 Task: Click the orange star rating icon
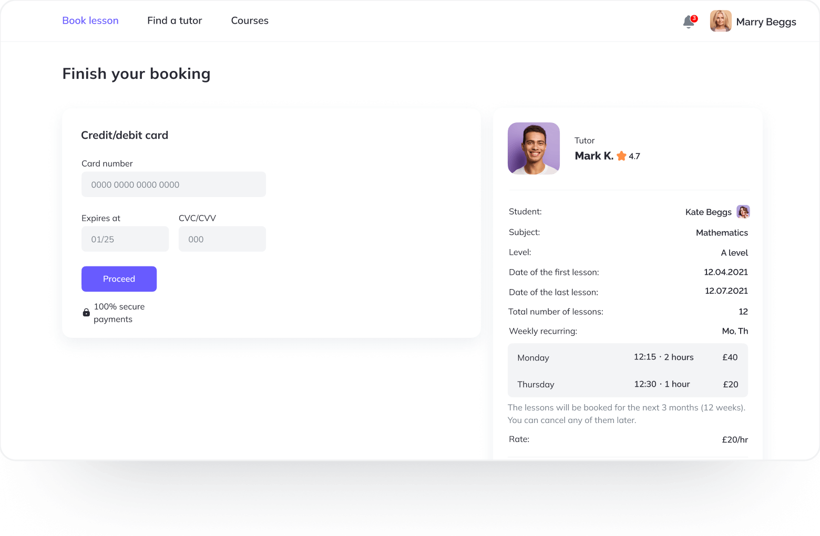coord(621,156)
